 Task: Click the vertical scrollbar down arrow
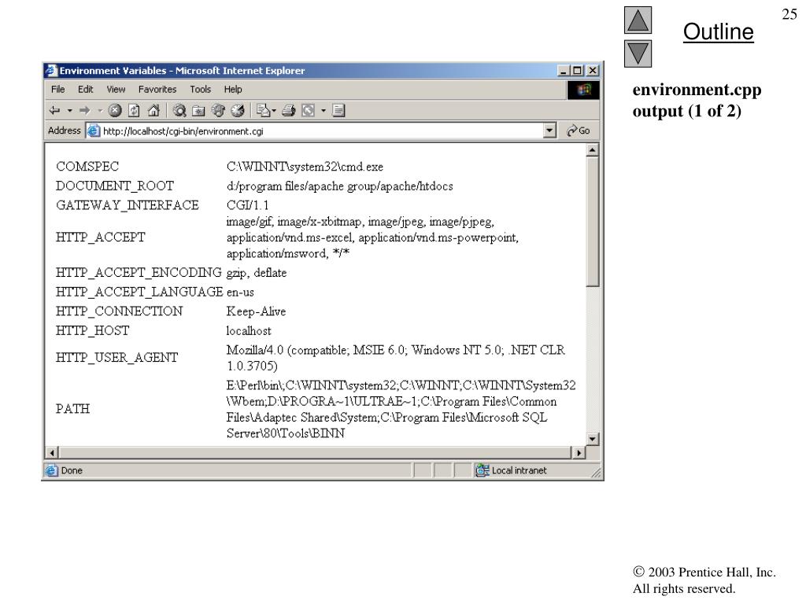(592, 439)
